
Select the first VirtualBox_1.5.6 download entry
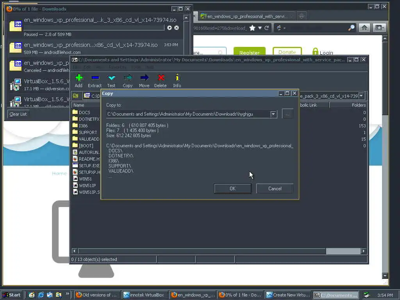coord(38,84)
